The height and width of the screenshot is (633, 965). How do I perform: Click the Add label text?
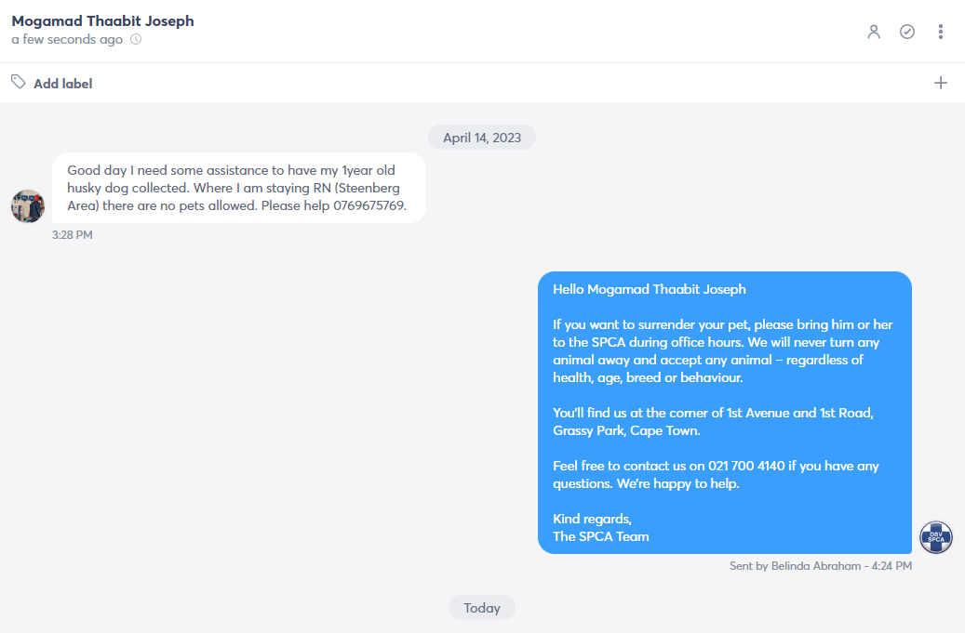62,84
